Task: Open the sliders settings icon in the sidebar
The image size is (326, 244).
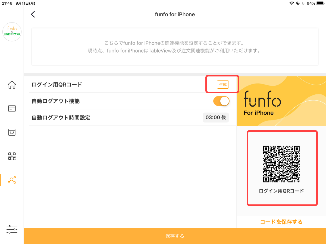Action: [x=12, y=229]
